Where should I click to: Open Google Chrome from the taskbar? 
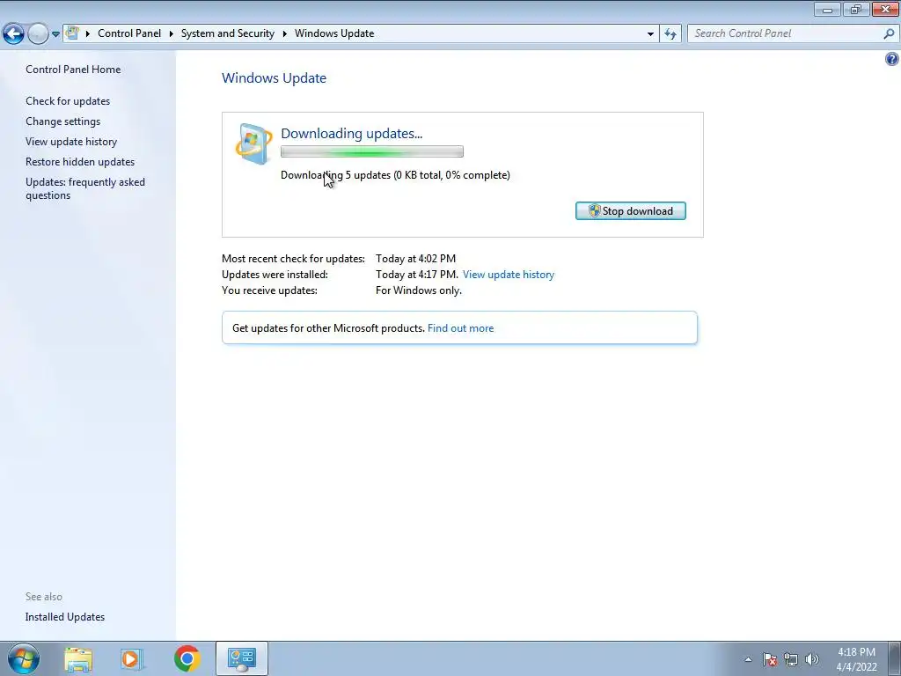tap(187, 658)
